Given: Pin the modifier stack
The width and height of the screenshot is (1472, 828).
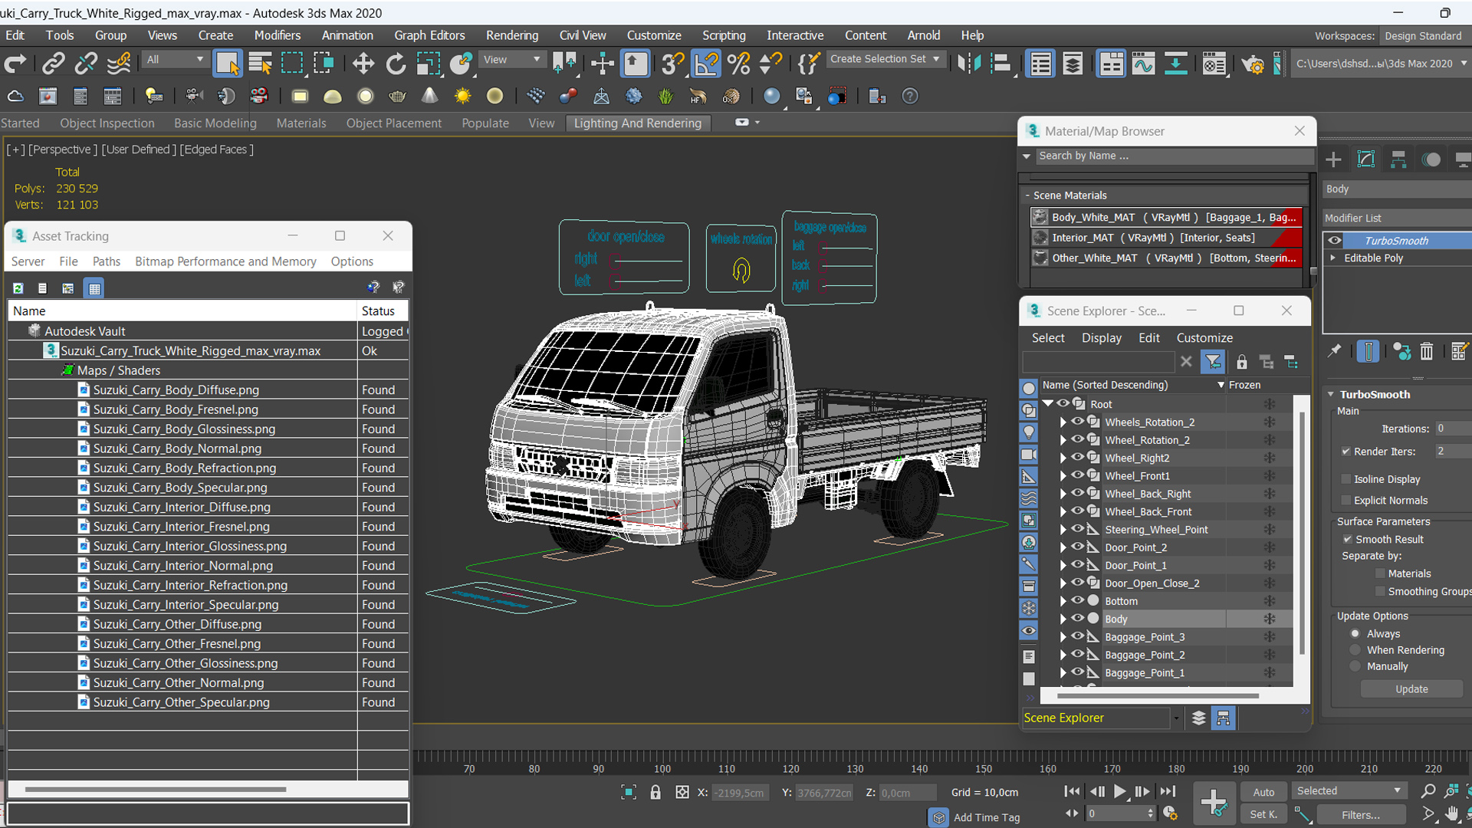Looking at the screenshot, I should [1335, 351].
